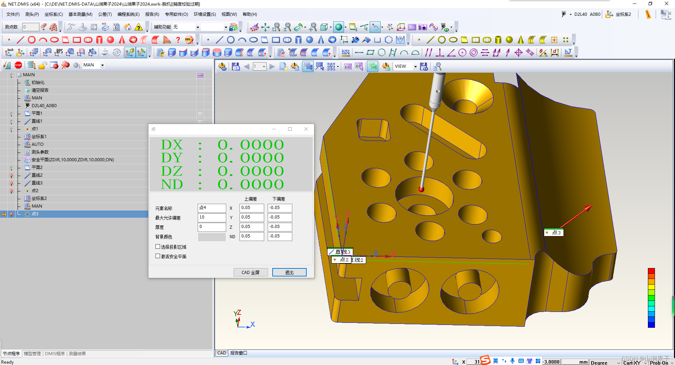Image resolution: width=675 pixels, height=365 pixels.
Task: Open the 基本测量(M) menu
Action: pos(80,14)
